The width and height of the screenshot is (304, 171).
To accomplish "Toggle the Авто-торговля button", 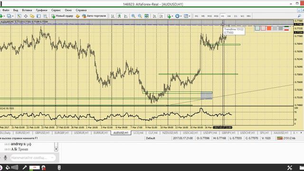I will [x=94, y=16].
